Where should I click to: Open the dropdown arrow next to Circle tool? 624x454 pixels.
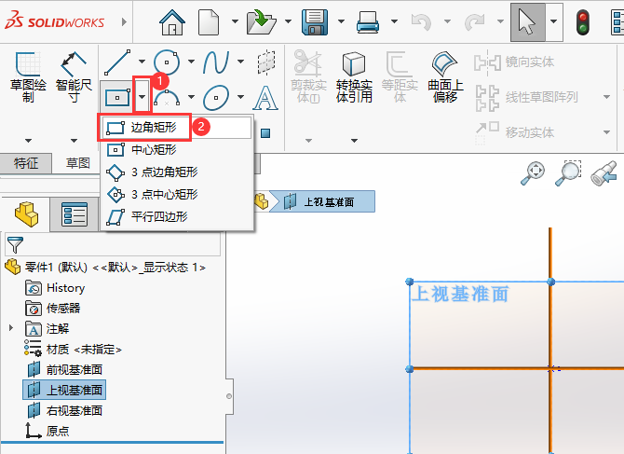click(192, 62)
